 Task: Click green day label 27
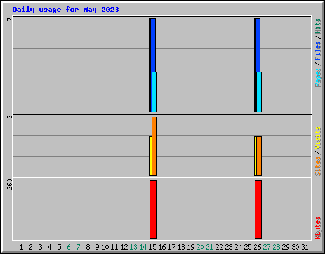point(267,247)
